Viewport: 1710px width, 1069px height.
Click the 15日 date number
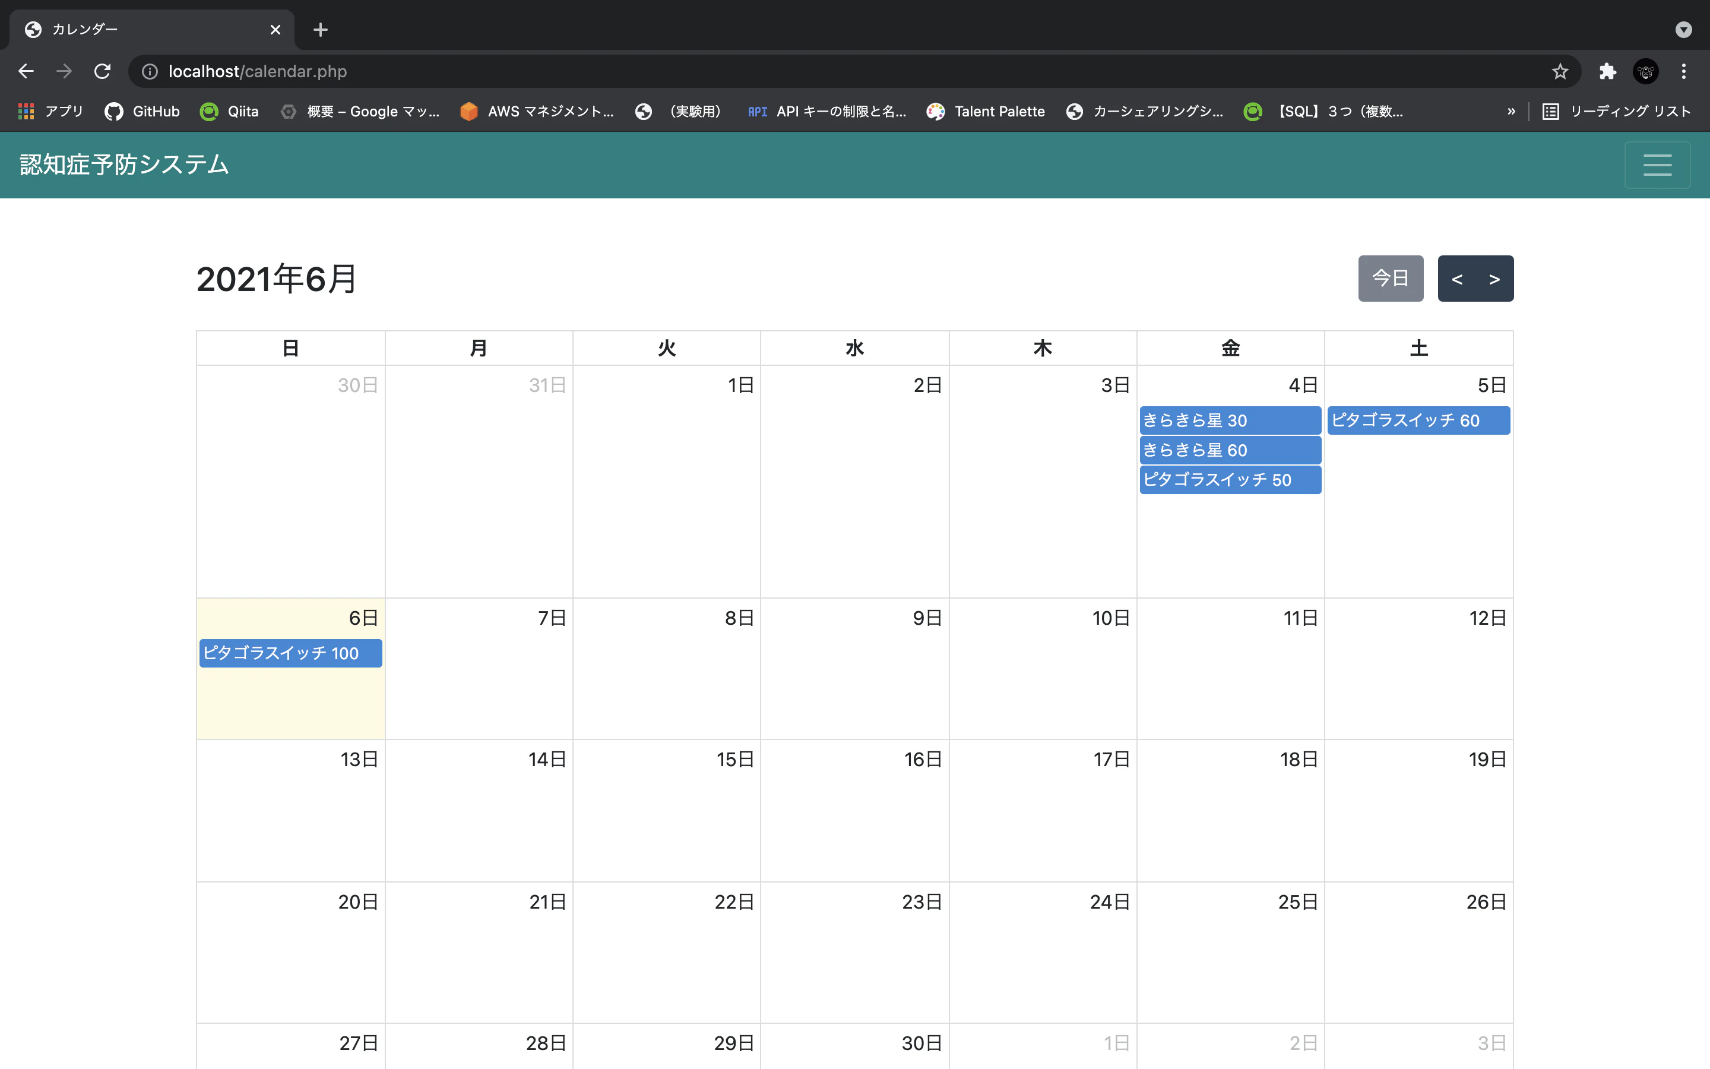click(x=735, y=760)
